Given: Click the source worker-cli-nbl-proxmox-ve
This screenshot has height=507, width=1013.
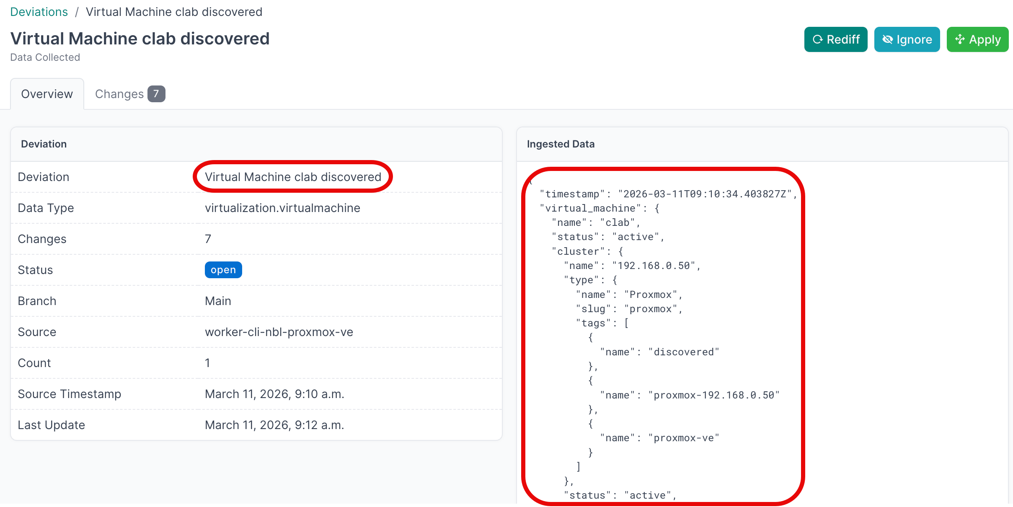Looking at the screenshot, I should (279, 331).
